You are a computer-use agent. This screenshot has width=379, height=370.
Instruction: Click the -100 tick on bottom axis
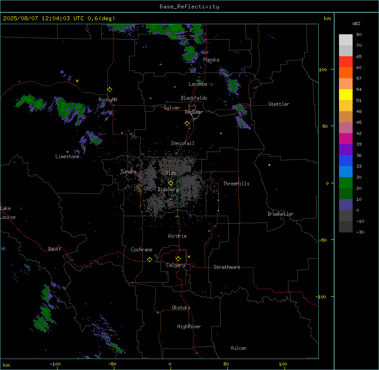(55, 364)
